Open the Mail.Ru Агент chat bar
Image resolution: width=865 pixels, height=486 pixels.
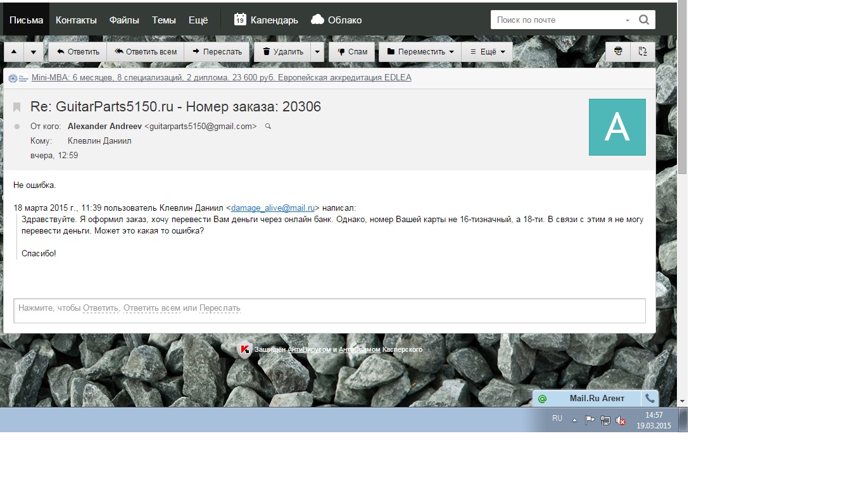tap(597, 399)
